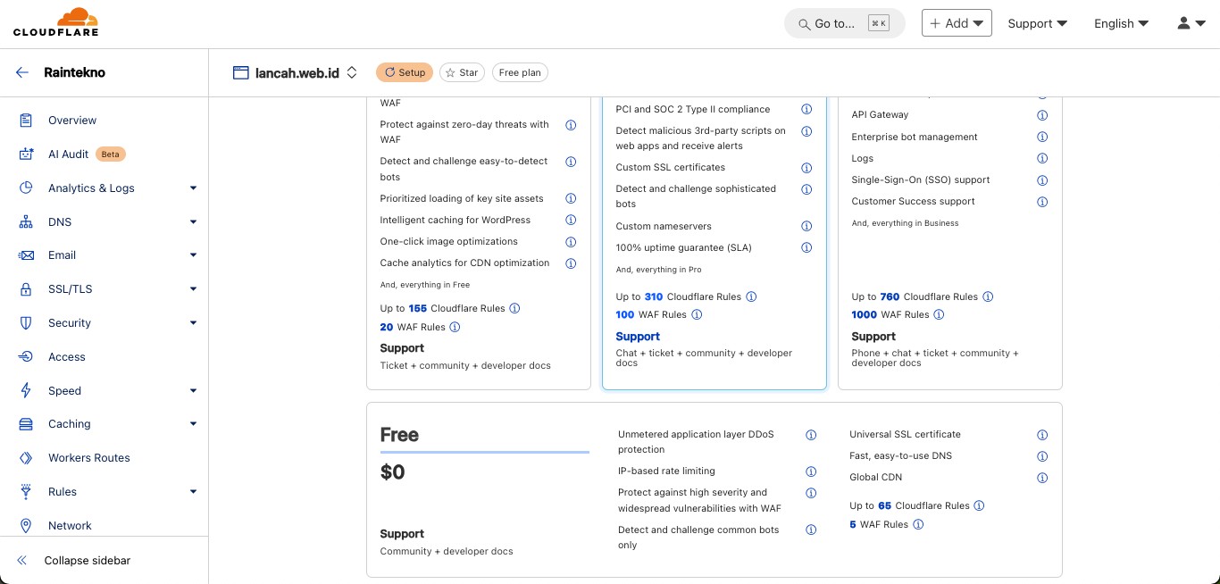Click info icon beside Global CDN

tap(1042, 478)
